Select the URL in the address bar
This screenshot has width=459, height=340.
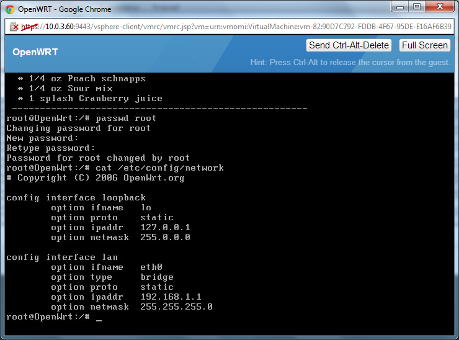(x=236, y=27)
